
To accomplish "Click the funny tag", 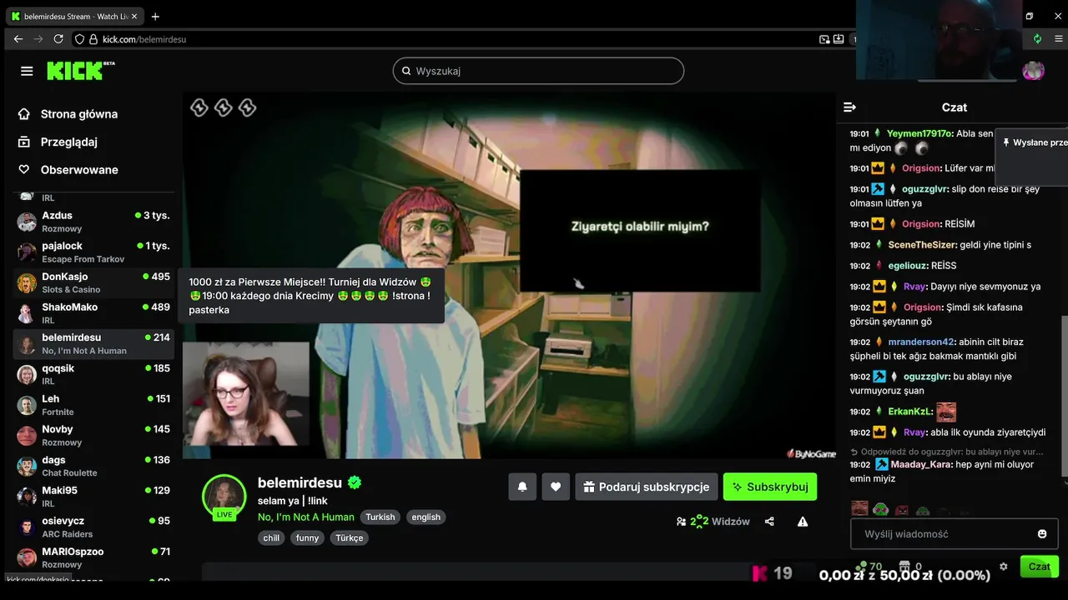I will coord(307,537).
